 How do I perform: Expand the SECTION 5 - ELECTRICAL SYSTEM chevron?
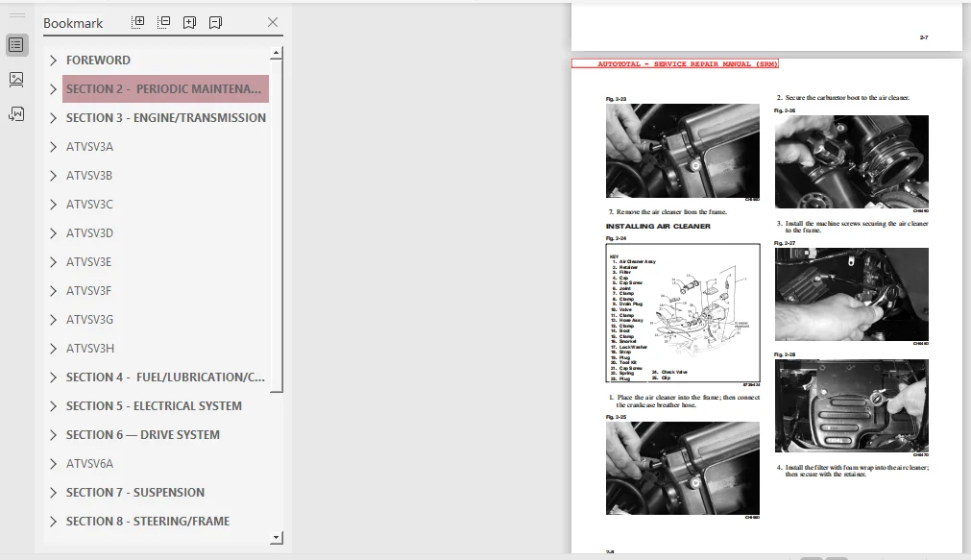53,405
